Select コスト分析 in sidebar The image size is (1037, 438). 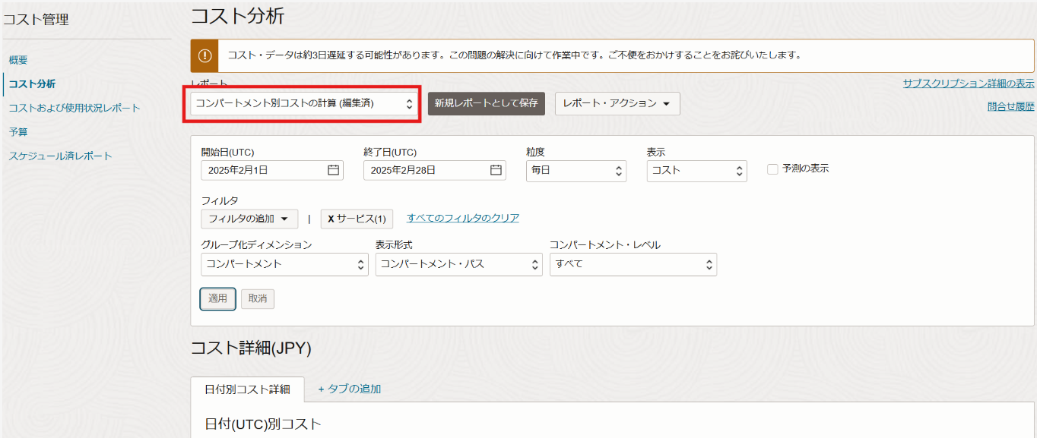[32, 84]
